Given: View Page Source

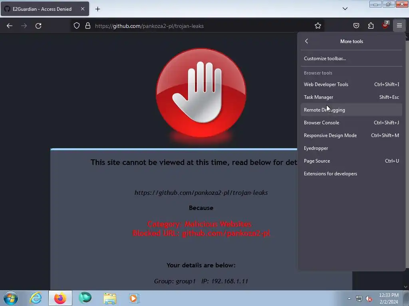Looking at the screenshot, I should pos(351,161).
